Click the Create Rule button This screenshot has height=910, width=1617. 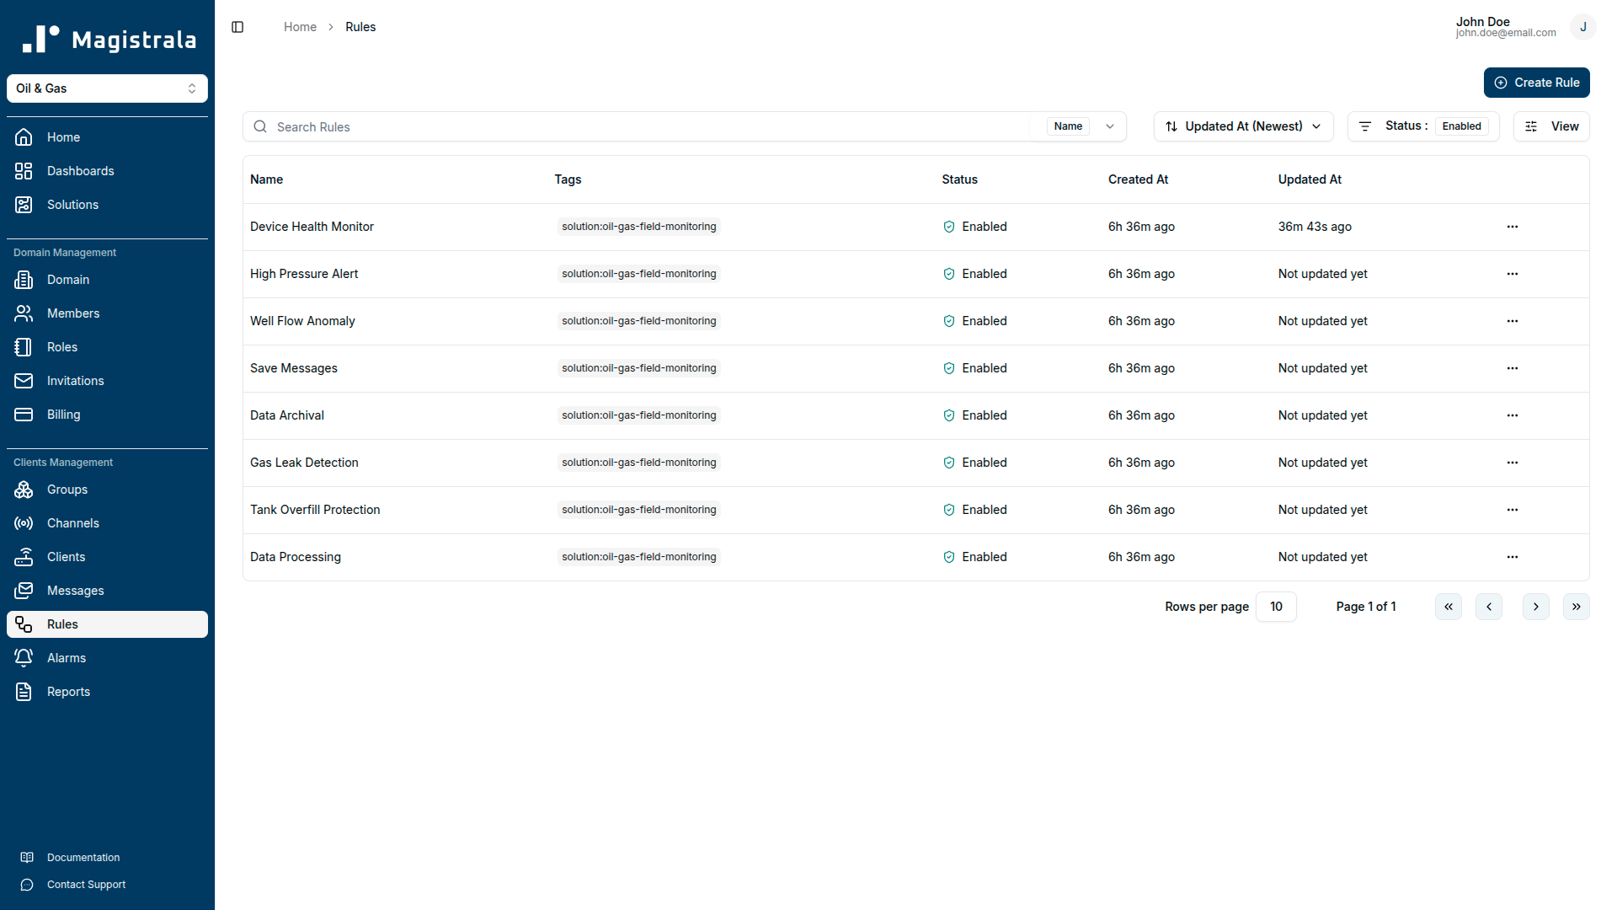1536,82
